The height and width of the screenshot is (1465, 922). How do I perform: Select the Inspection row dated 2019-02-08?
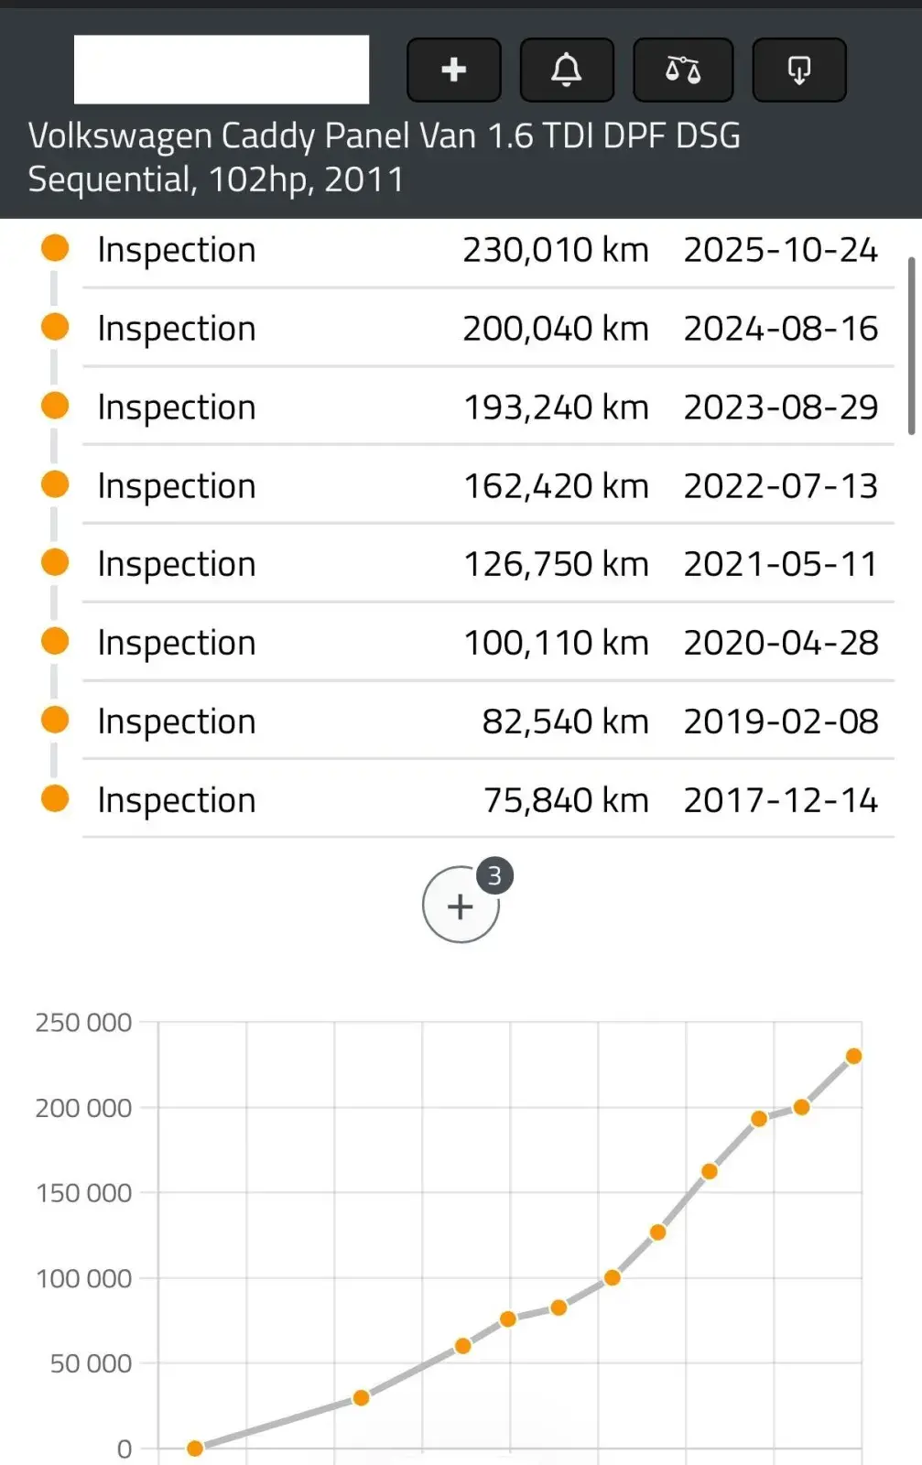click(x=488, y=722)
